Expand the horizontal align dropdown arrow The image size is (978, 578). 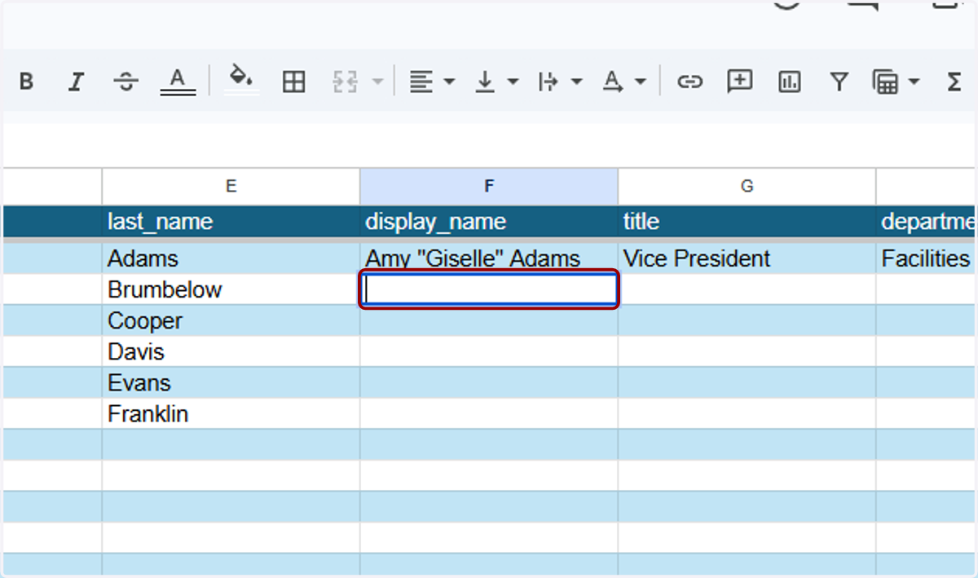pyautogui.click(x=449, y=82)
